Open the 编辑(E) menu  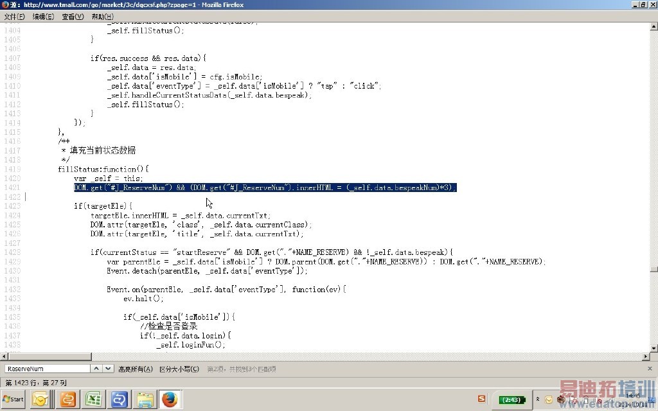tap(43, 16)
